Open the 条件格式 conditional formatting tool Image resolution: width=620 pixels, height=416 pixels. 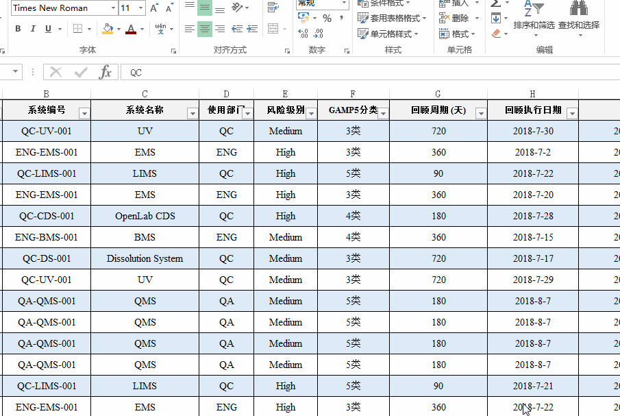coord(384,4)
